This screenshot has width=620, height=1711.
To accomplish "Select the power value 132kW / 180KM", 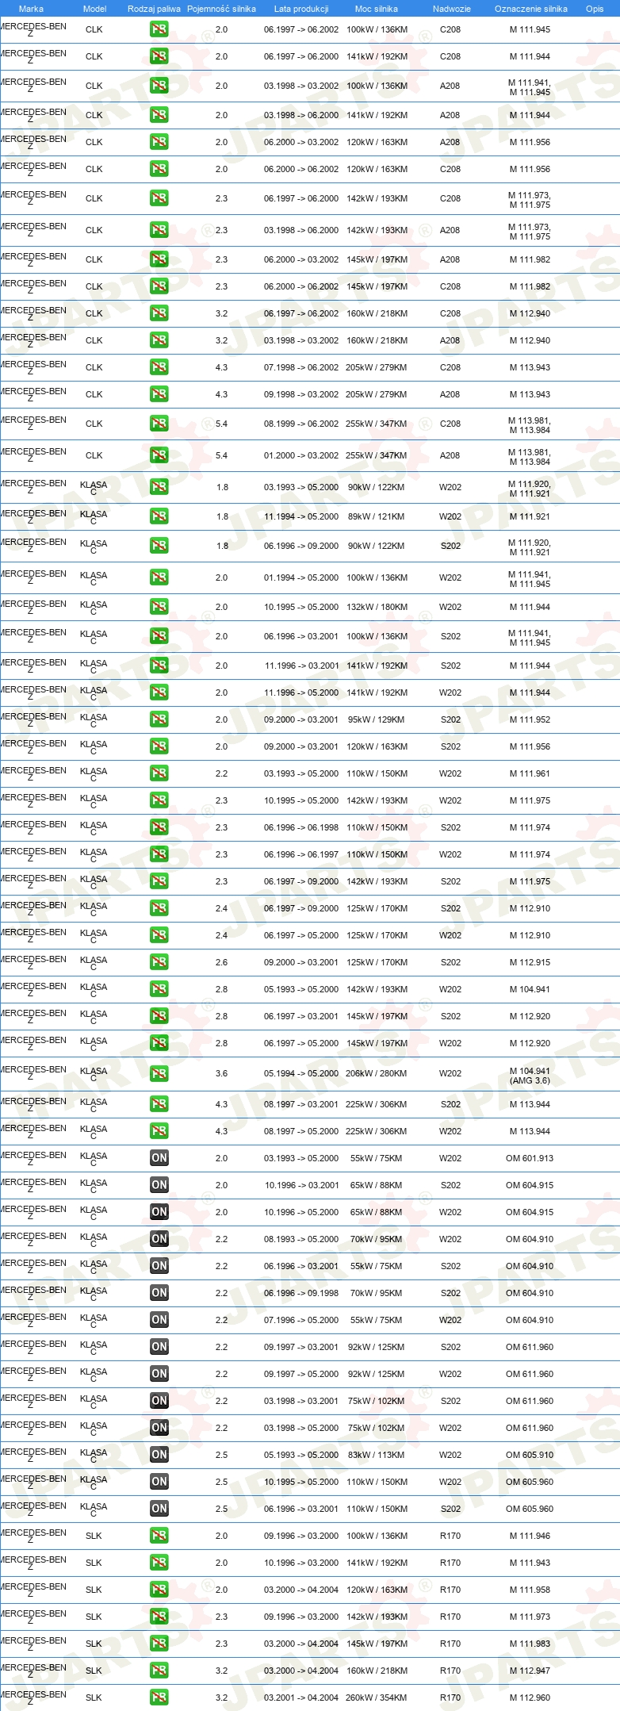I will point(377,607).
